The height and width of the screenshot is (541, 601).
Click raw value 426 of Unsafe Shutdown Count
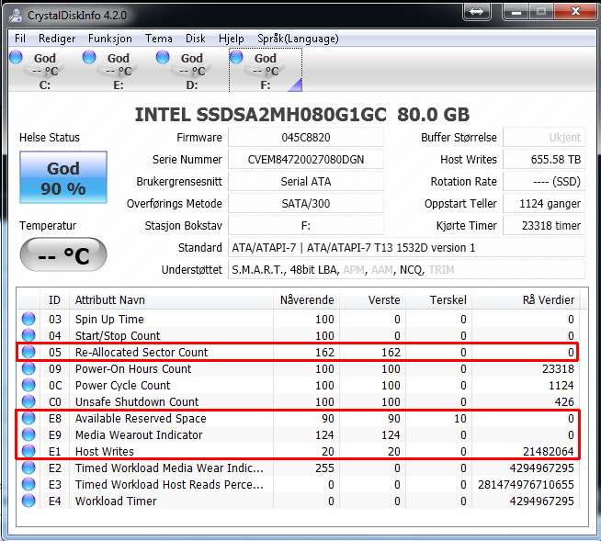(563, 402)
